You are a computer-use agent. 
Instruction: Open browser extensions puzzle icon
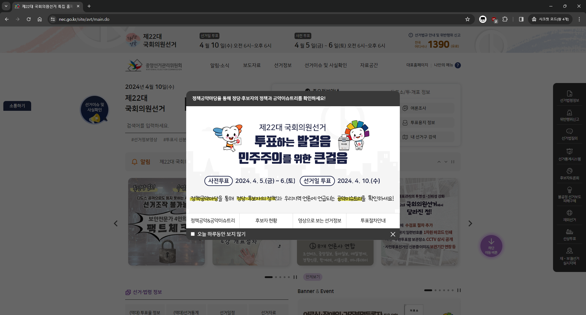pyautogui.click(x=505, y=19)
